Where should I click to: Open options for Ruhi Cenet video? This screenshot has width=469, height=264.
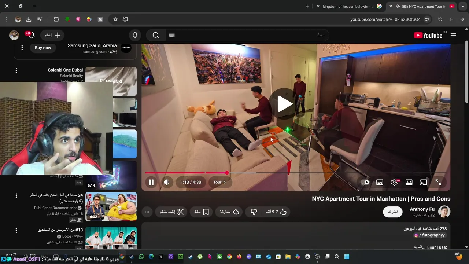[16, 196]
